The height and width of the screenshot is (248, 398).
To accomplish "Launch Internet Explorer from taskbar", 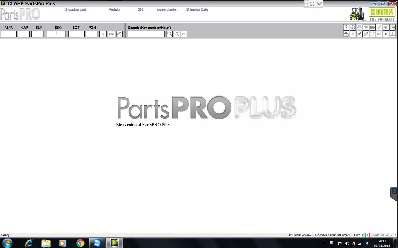I will (x=29, y=243).
